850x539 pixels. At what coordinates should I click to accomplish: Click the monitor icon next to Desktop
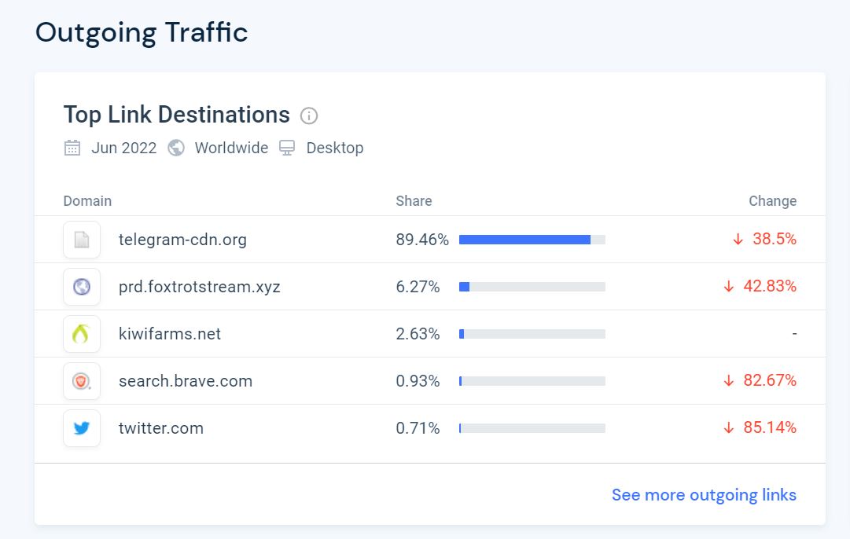(x=287, y=148)
